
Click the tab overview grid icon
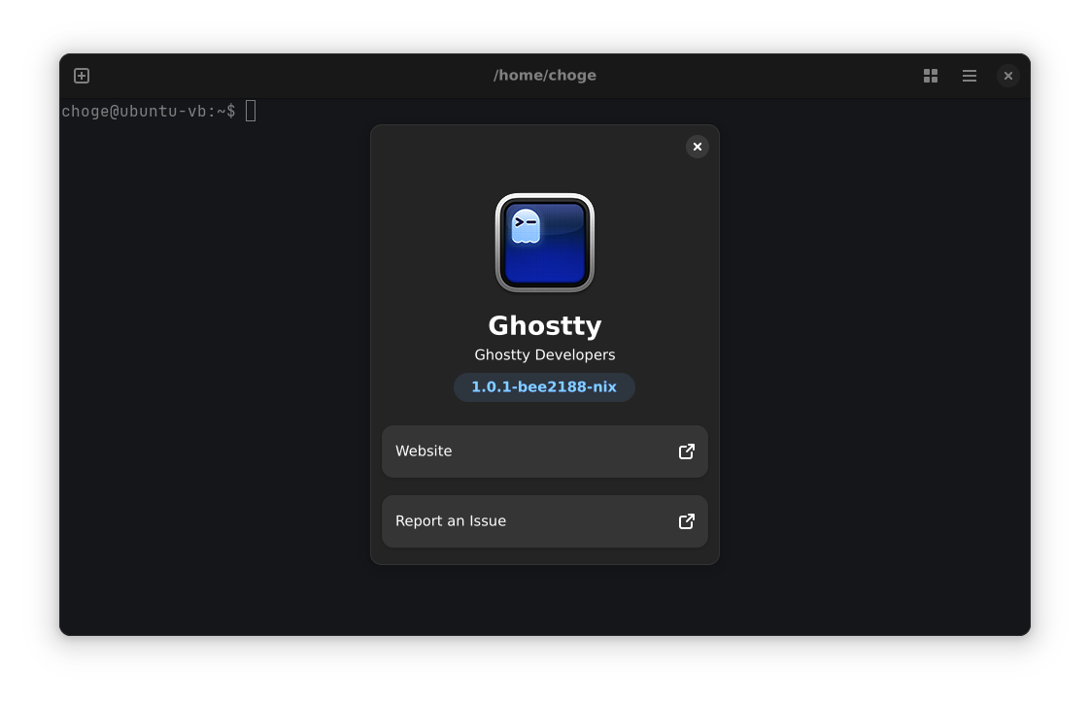(x=930, y=75)
